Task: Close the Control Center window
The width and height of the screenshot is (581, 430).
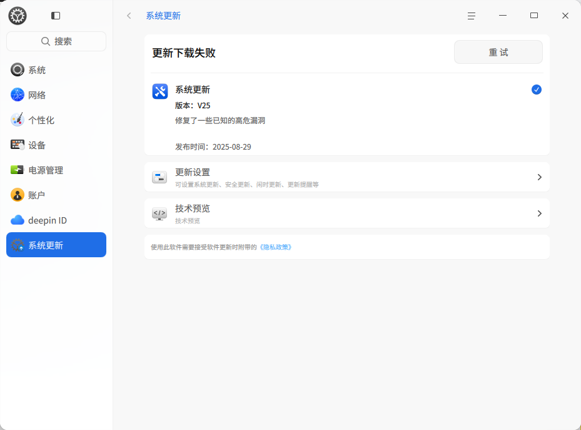Action: [565, 16]
